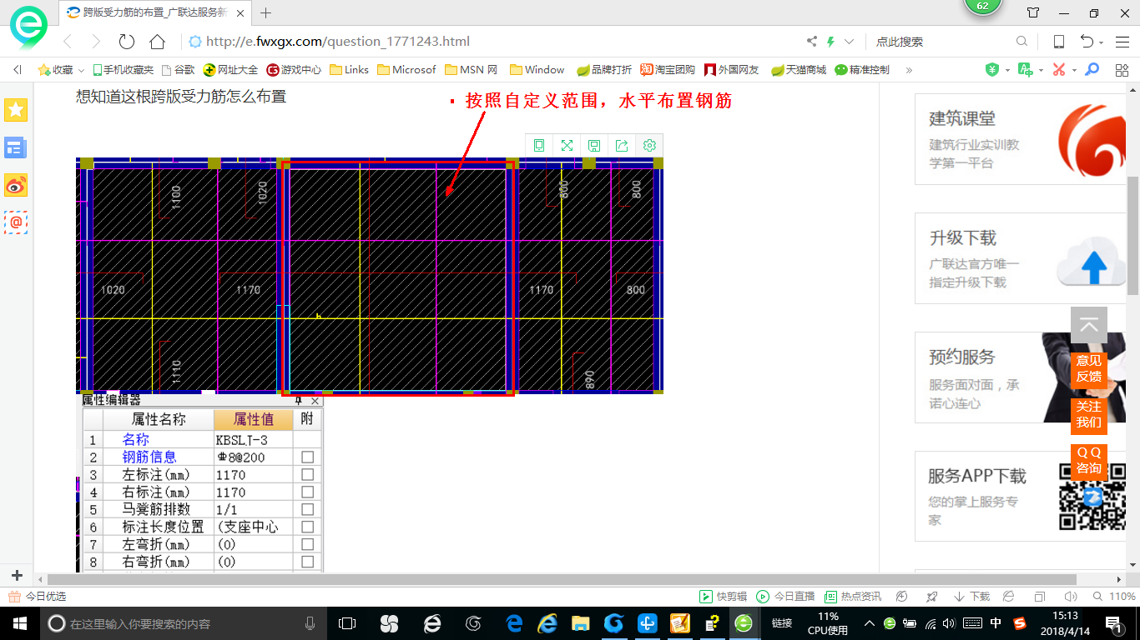This screenshot has width=1140, height=640.
Task: Toggle the checkbox for 马凳筋排数 row
Action: [x=308, y=510]
